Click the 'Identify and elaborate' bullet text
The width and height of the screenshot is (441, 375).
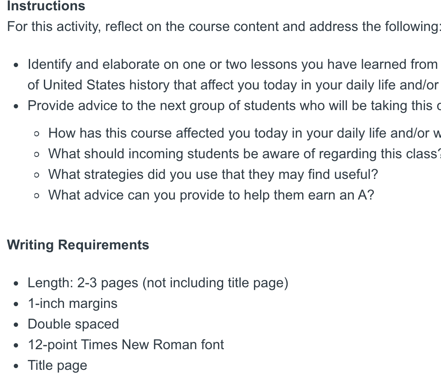(x=234, y=65)
